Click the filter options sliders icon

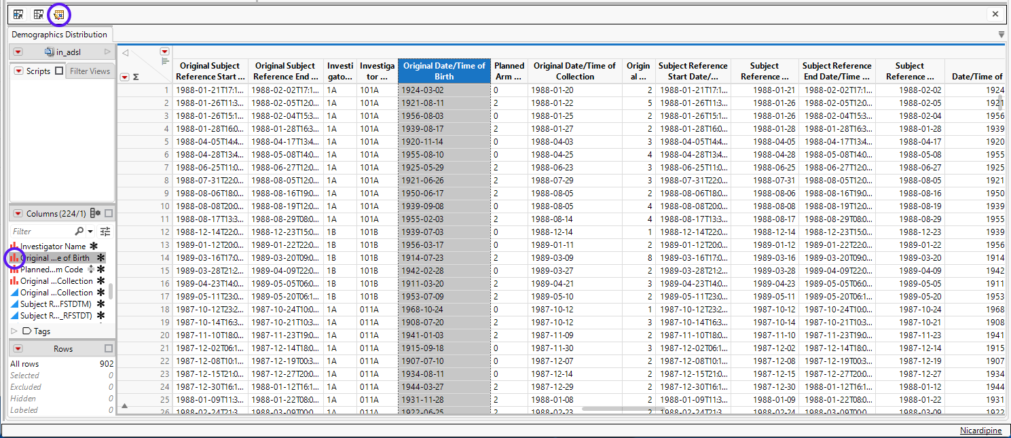click(x=105, y=232)
